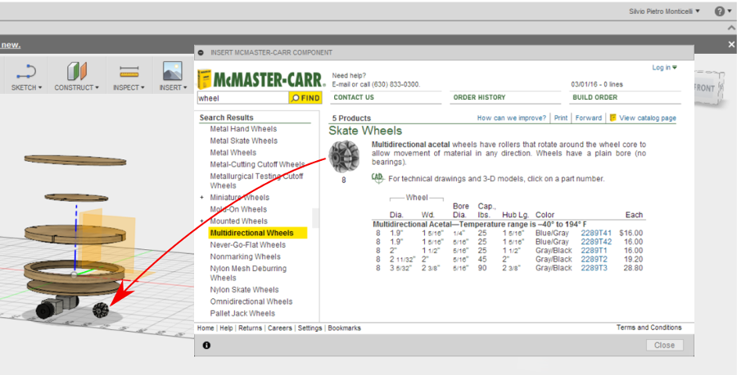Select Metal Skate Wheels result
Viewport: 737px width, 375px height.
coord(243,141)
